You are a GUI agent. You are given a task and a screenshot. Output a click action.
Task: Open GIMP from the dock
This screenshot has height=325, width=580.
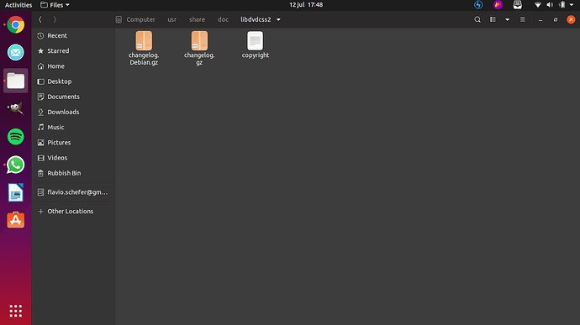(15, 108)
